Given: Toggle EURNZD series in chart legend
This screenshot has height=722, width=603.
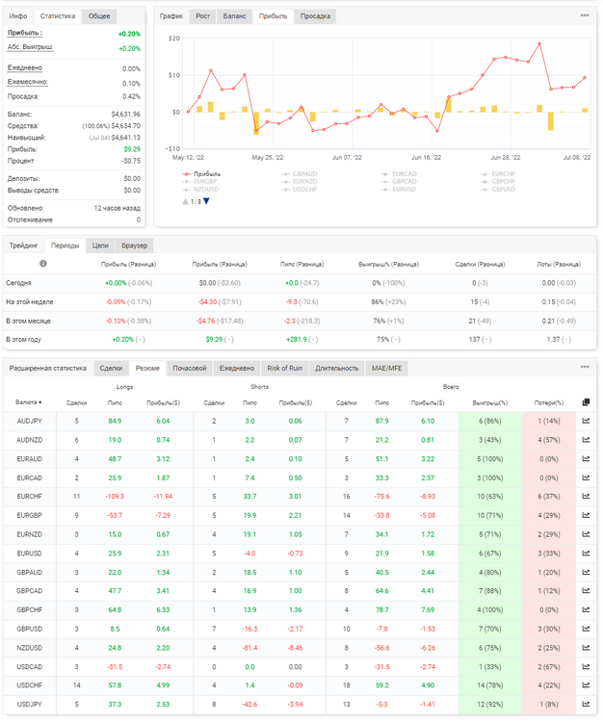Looking at the screenshot, I should point(300,181).
